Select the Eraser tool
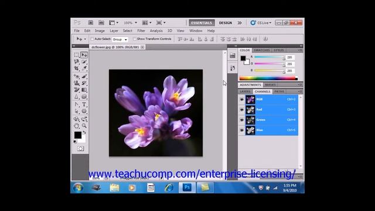Screen dimensions: 375x211 click(x=77, y=90)
